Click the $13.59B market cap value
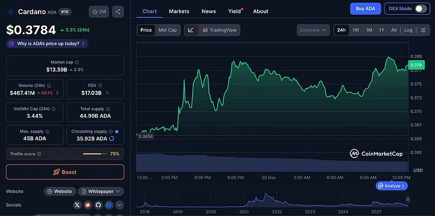 (57, 69)
